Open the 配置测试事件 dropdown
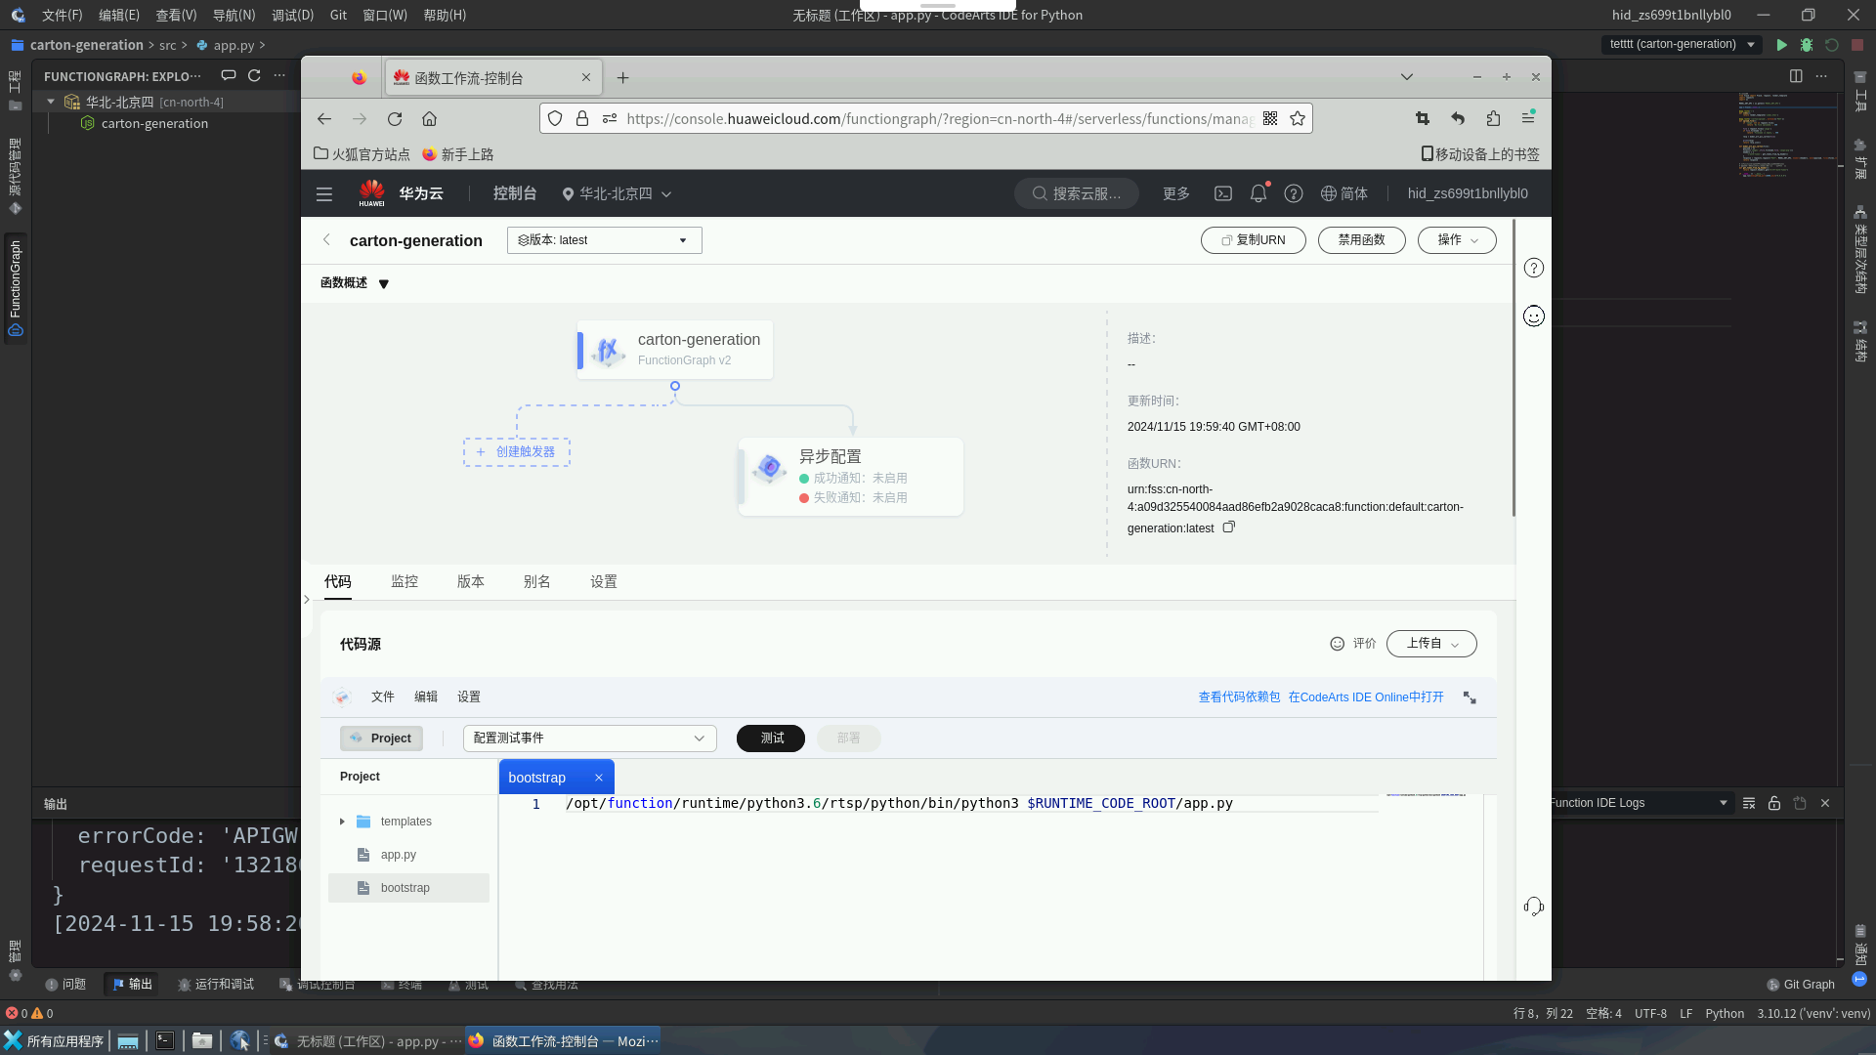 [589, 738]
